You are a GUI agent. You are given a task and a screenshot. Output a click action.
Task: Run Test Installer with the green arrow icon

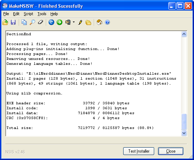point(60,23)
